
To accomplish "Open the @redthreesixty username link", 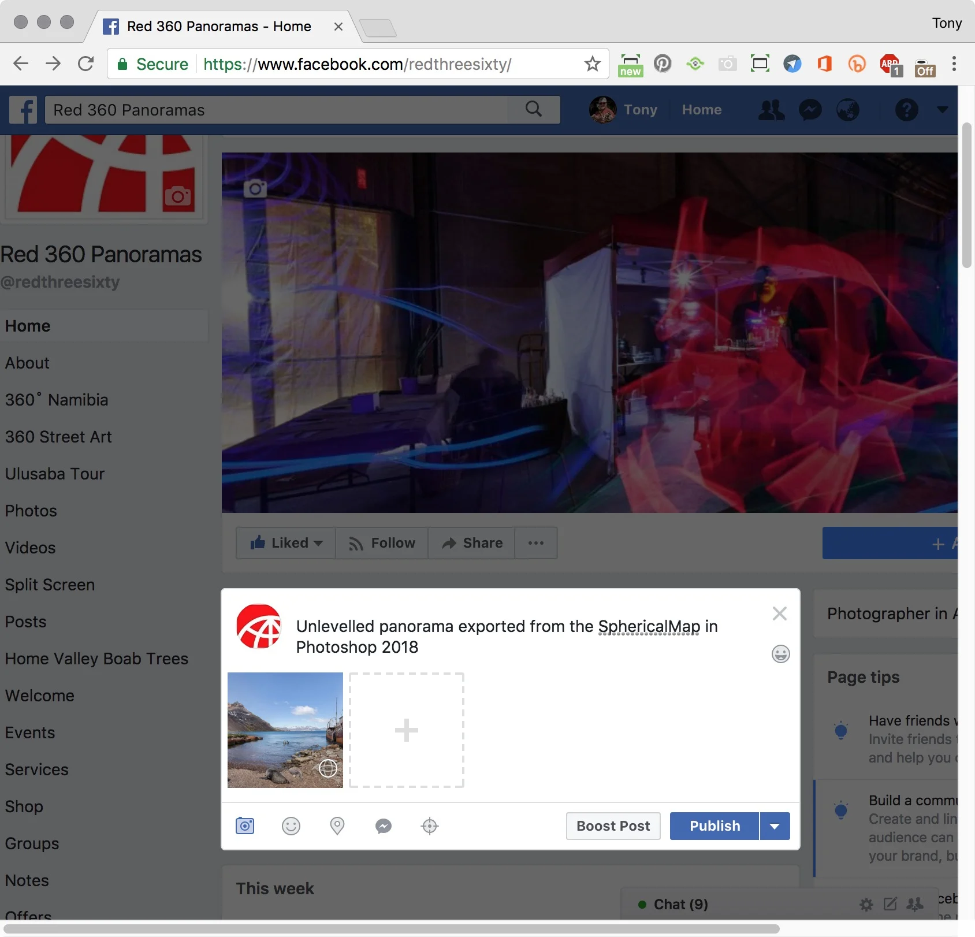I will [x=60, y=282].
